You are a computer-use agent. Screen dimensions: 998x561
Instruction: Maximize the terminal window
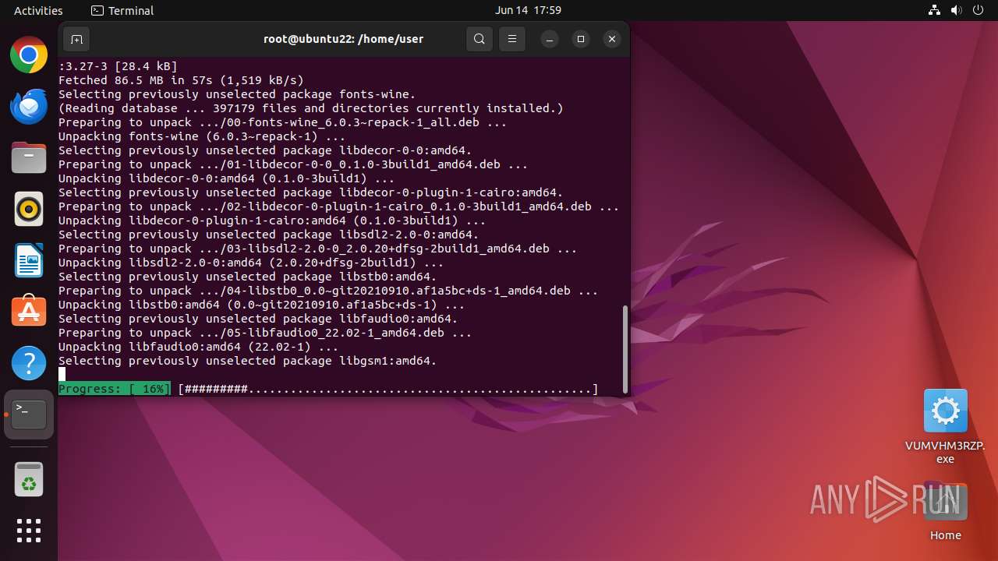pyautogui.click(x=581, y=39)
